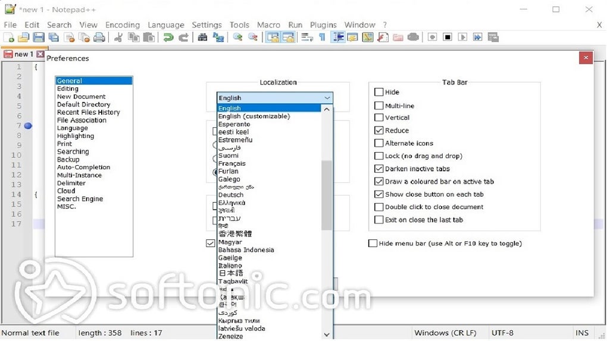The image size is (607, 341).
Task: Enable Double click to close document
Action: tap(379, 207)
